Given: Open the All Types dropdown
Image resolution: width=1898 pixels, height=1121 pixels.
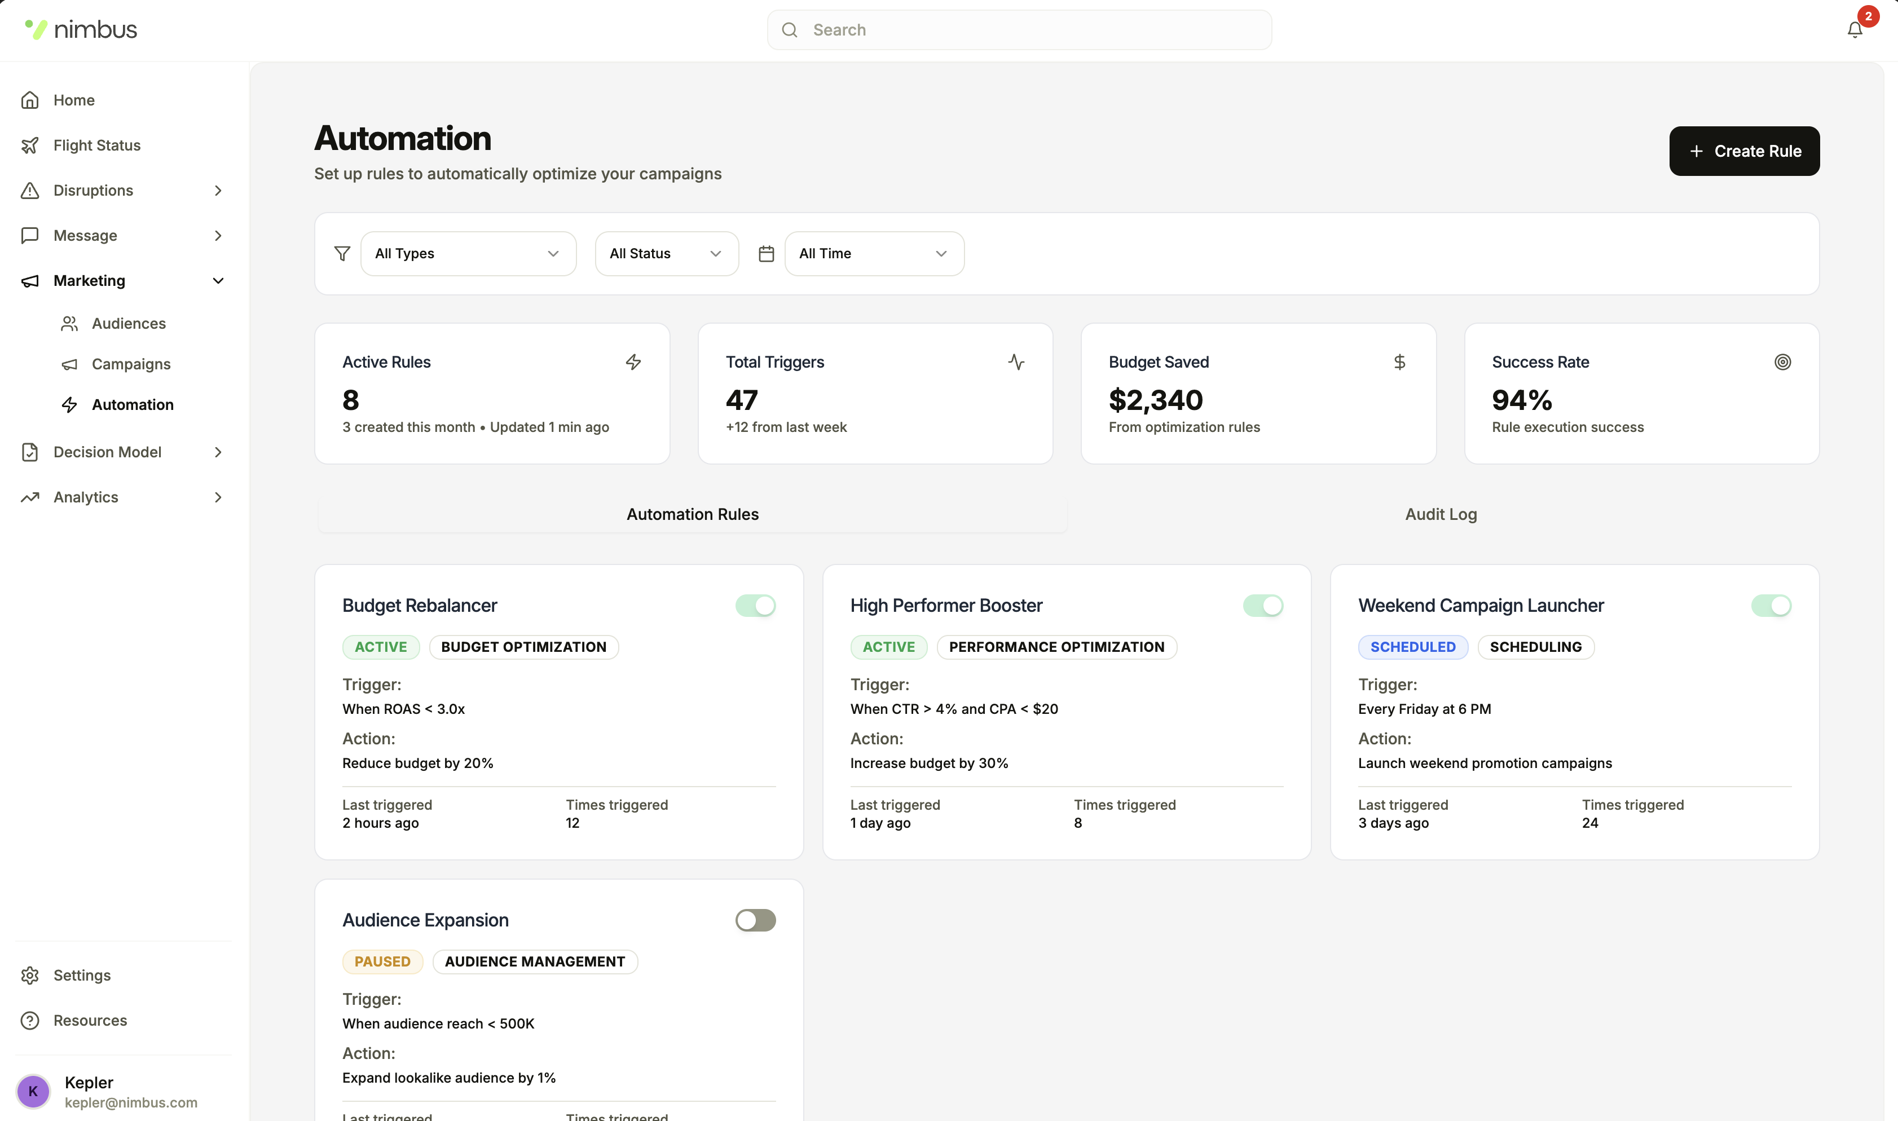Looking at the screenshot, I should point(468,254).
